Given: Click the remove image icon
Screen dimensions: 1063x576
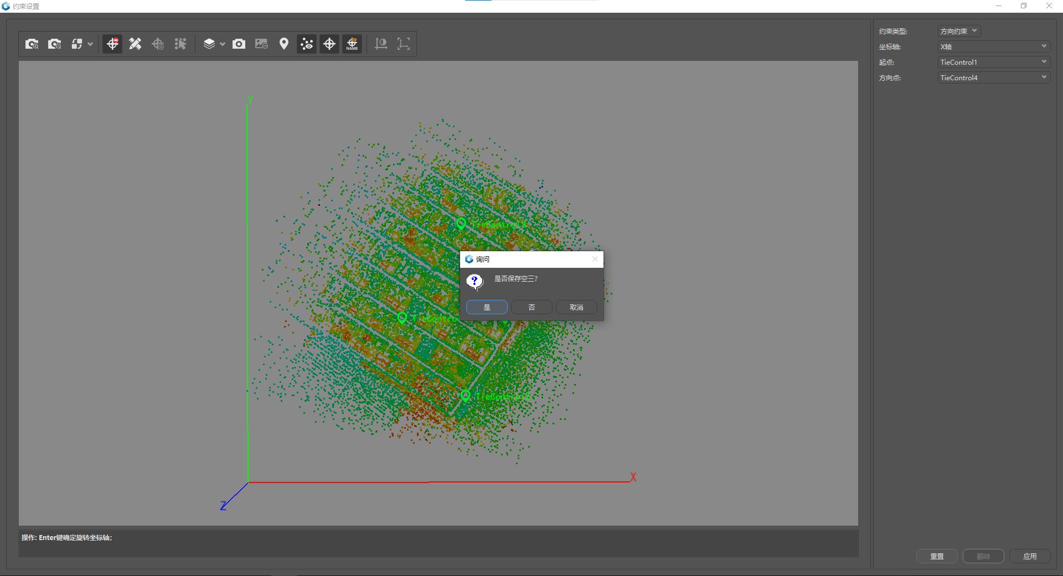Looking at the screenshot, I should click(261, 44).
